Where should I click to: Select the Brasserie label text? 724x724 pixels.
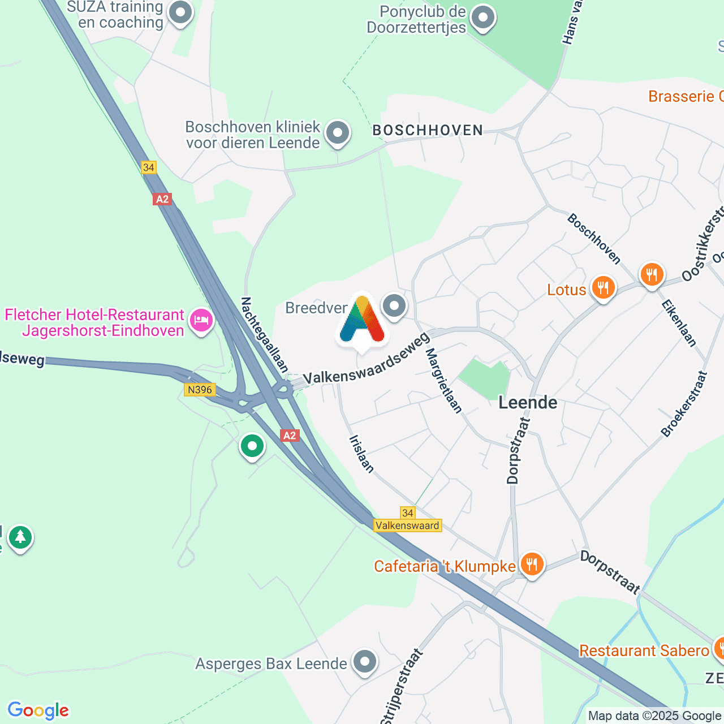pyautogui.click(x=686, y=96)
